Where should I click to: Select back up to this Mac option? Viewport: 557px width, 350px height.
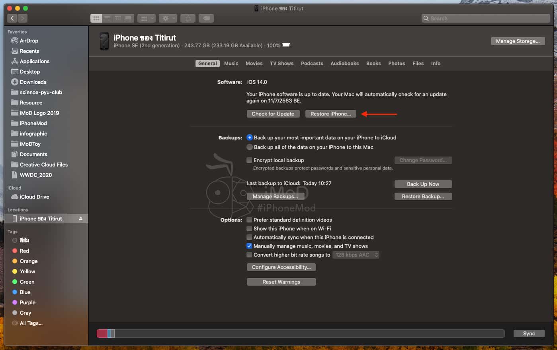click(x=250, y=147)
